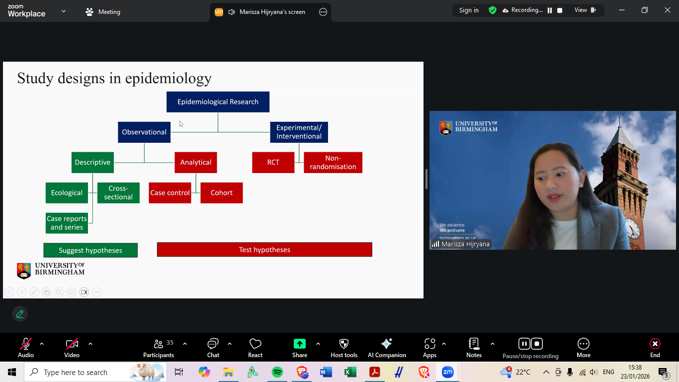Open see all slides icon
Image resolution: width=679 pixels, height=382 pixels.
(46, 292)
